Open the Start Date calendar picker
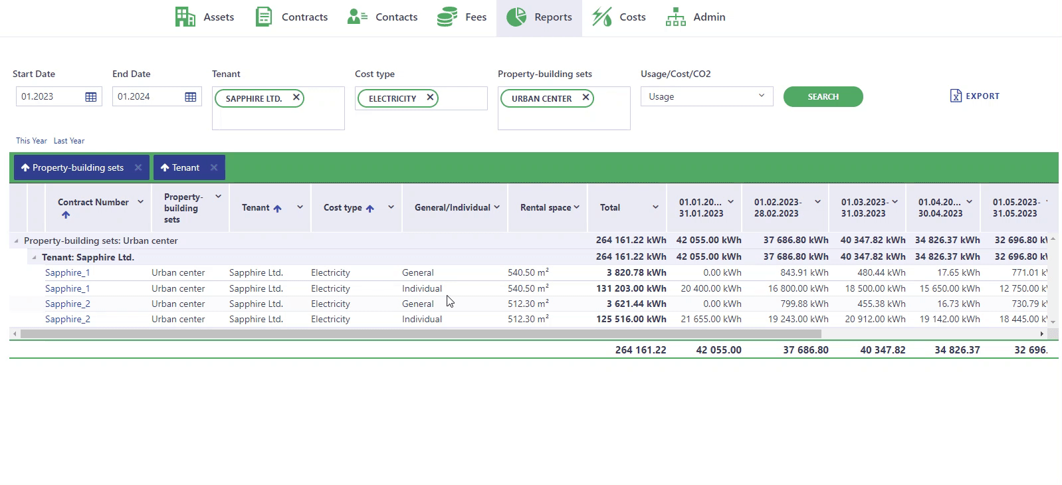 click(91, 97)
